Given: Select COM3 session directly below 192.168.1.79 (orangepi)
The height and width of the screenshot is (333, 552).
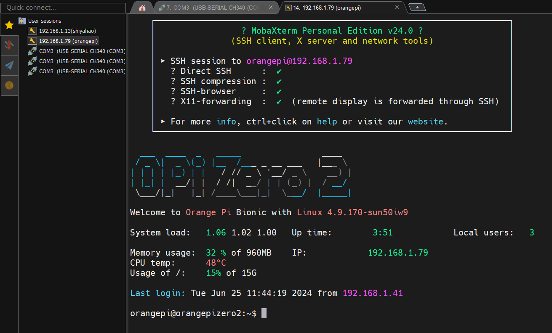Looking at the screenshot, I should 82,51.
